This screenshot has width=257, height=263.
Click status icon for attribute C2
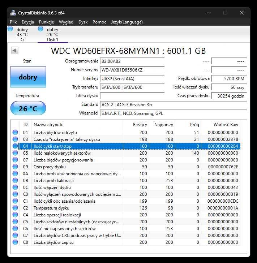coord(15,208)
